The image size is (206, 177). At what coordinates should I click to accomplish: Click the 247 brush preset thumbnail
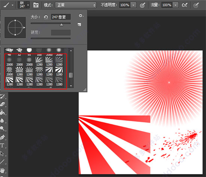(22, 5)
